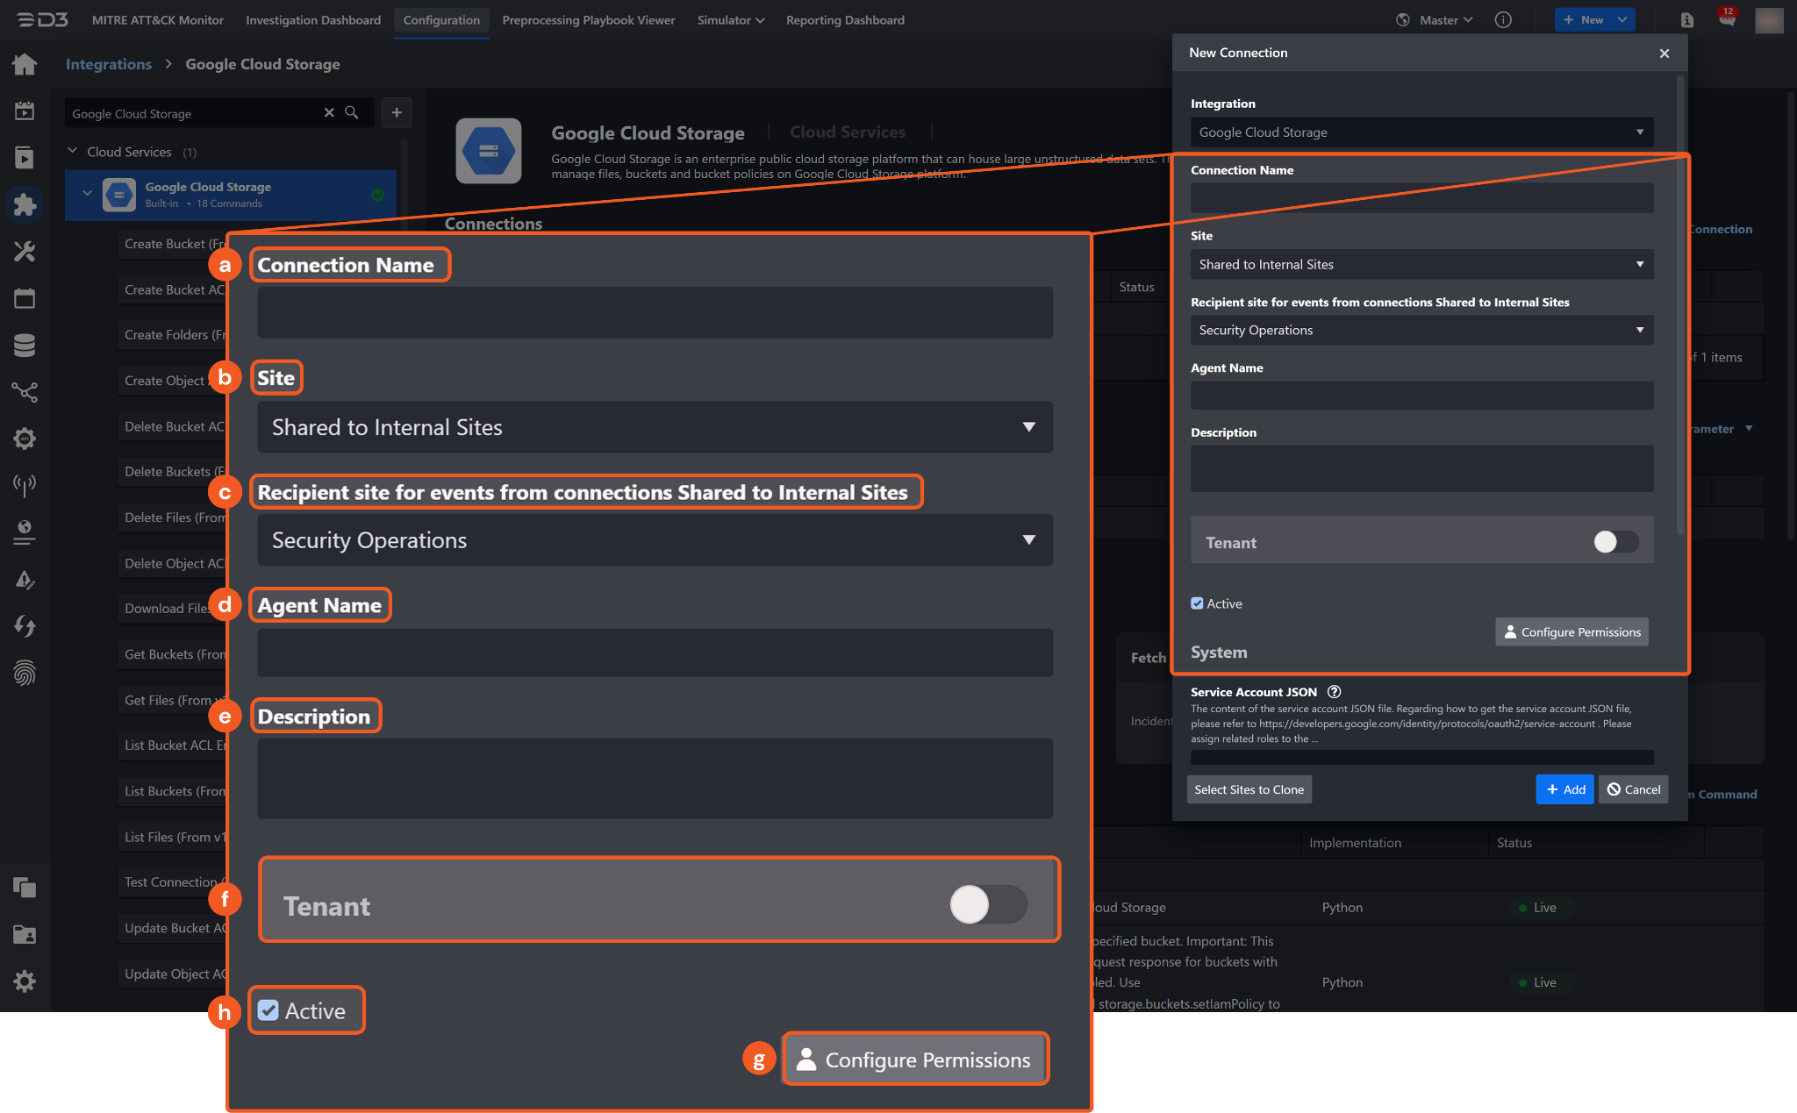1797x1113 pixels.
Task: Open the Integration dropdown showing Google Cloud Storage
Action: click(1421, 132)
